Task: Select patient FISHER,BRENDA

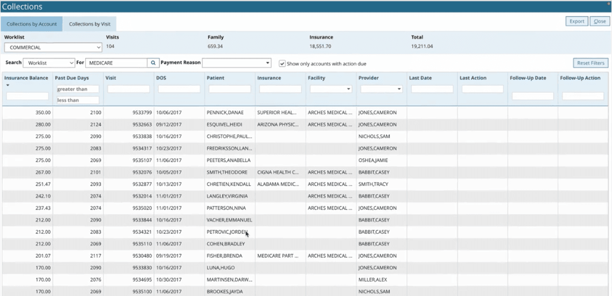Action: tap(224, 256)
